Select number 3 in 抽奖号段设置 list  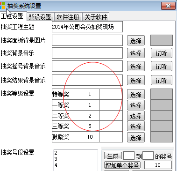click(x=56, y=159)
